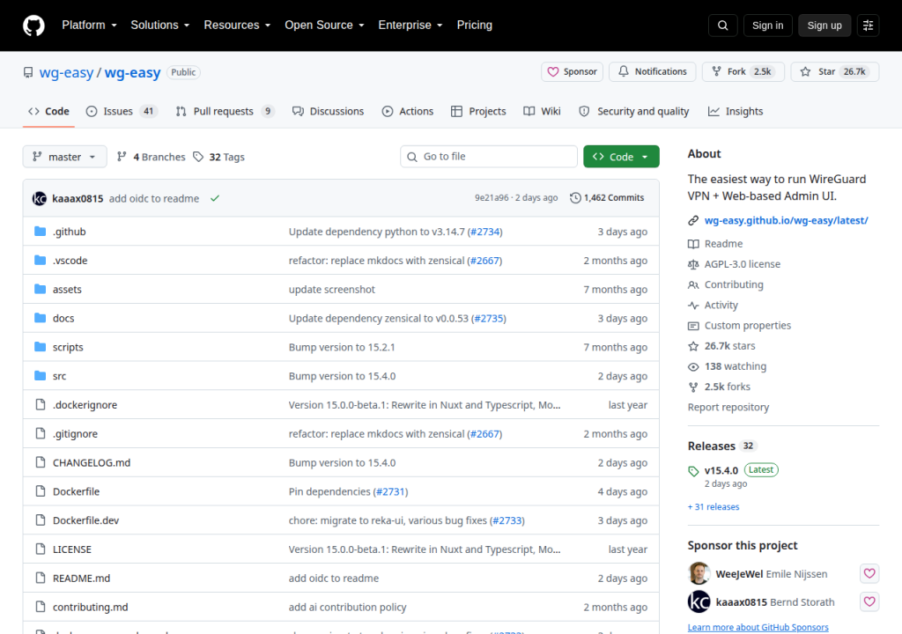This screenshot has width=902, height=634.
Task: Star the repository with Star button
Action: click(x=835, y=71)
